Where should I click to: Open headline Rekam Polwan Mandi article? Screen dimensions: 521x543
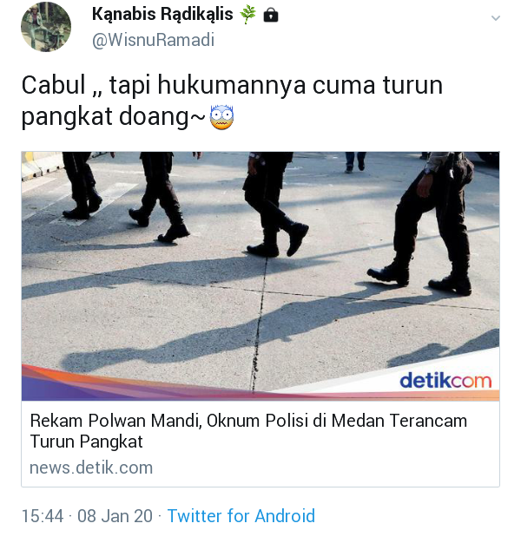click(248, 431)
